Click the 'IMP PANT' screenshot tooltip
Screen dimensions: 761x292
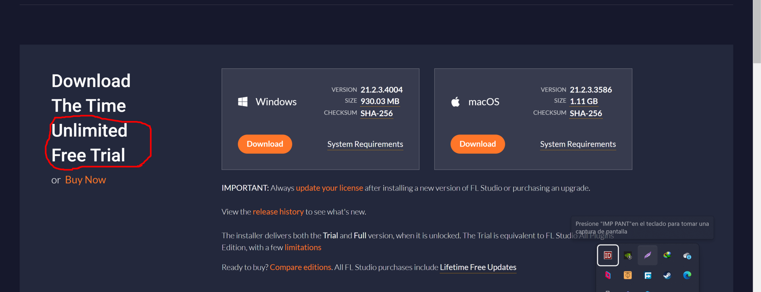(x=642, y=227)
